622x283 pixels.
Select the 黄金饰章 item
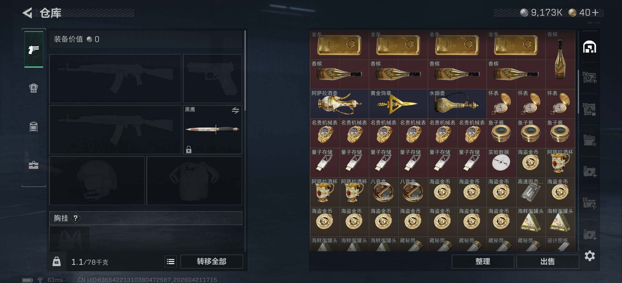pyautogui.click(x=398, y=104)
